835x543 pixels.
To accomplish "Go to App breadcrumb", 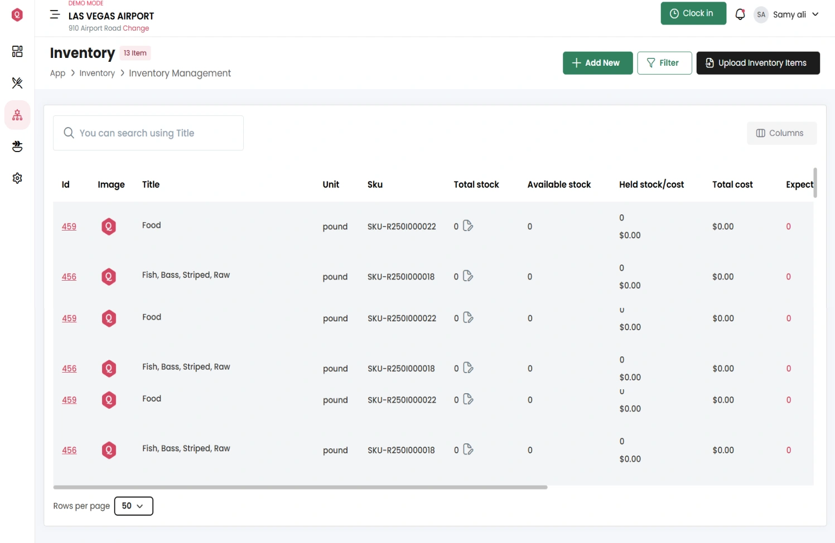I will click(x=57, y=73).
